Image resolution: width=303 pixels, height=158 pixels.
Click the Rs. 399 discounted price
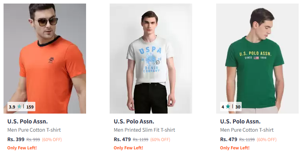16,140
